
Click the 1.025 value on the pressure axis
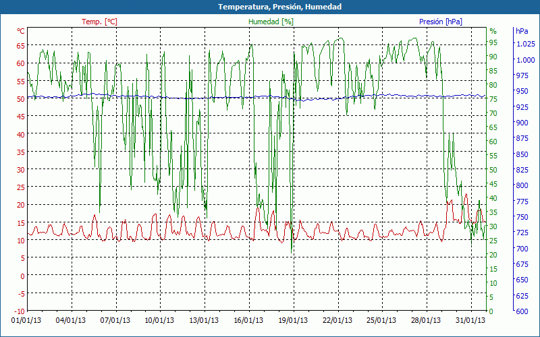pyautogui.click(x=526, y=44)
